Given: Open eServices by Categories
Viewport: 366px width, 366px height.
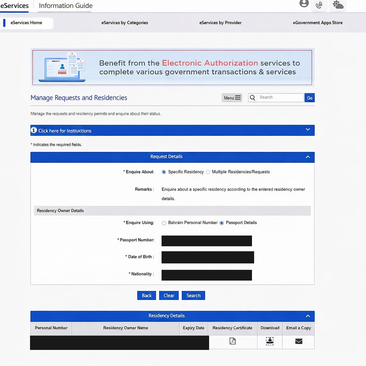Looking at the screenshot, I should pos(125,23).
